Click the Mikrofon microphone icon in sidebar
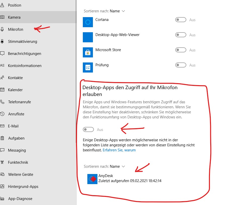Image resolution: width=249 pixels, height=205 pixels. pyautogui.click(x=2, y=29)
